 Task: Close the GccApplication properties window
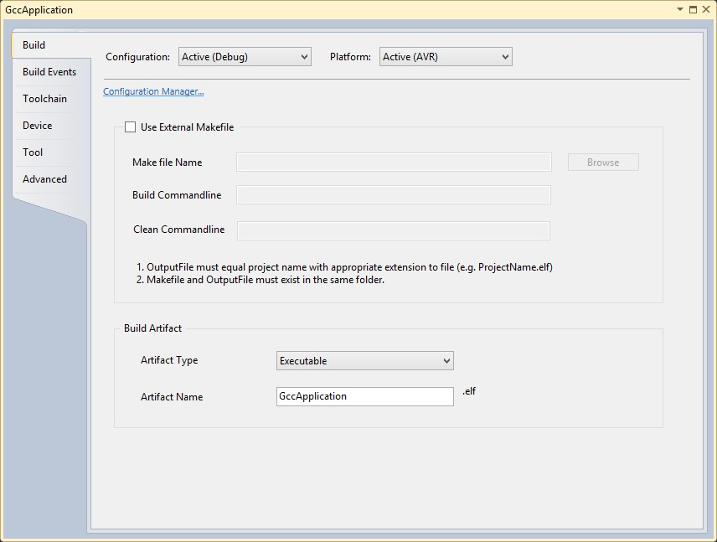[705, 10]
